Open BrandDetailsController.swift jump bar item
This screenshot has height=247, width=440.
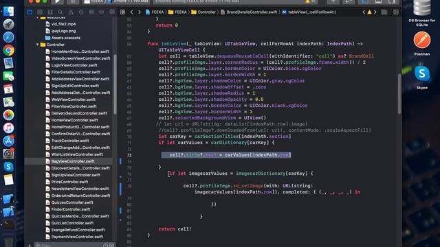tap(249, 12)
